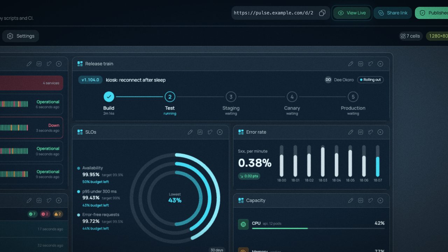Remove the Capacity cell

(380, 200)
